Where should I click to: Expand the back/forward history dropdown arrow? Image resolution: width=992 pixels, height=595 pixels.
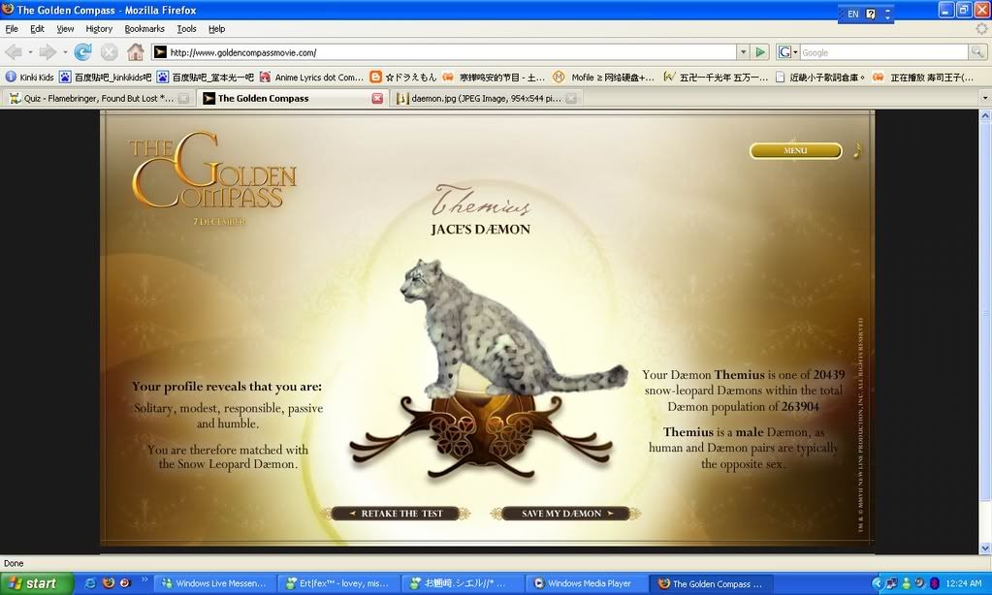[65, 52]
